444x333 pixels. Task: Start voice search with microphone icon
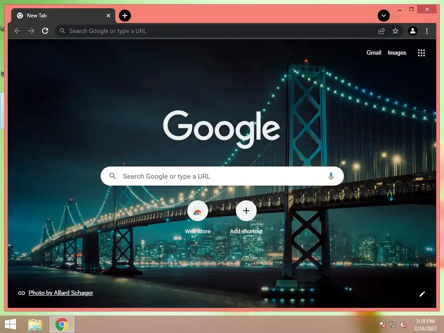tap(331, 176)
